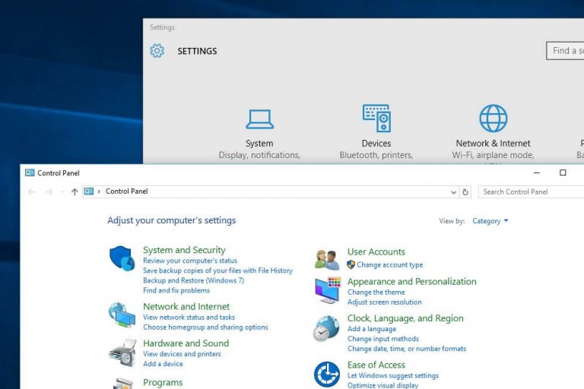Click Add a language link

372,329
